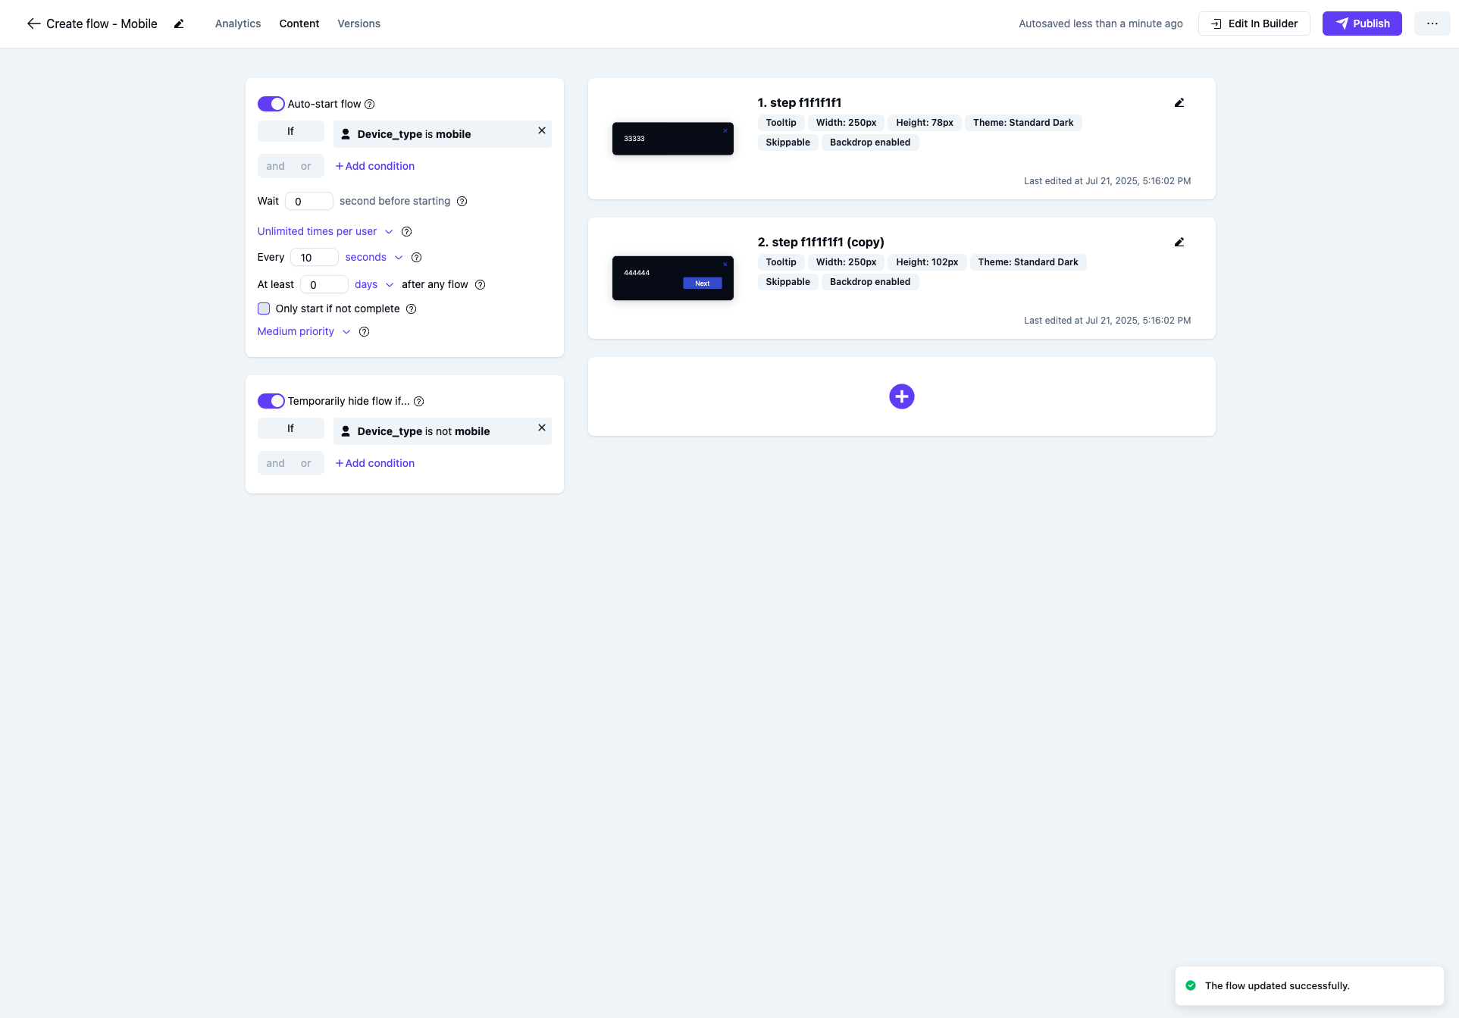This screenshot has height=1018, width=1459.
Task: Click the back arrow beside Create flow
Action: click(33, 23)
